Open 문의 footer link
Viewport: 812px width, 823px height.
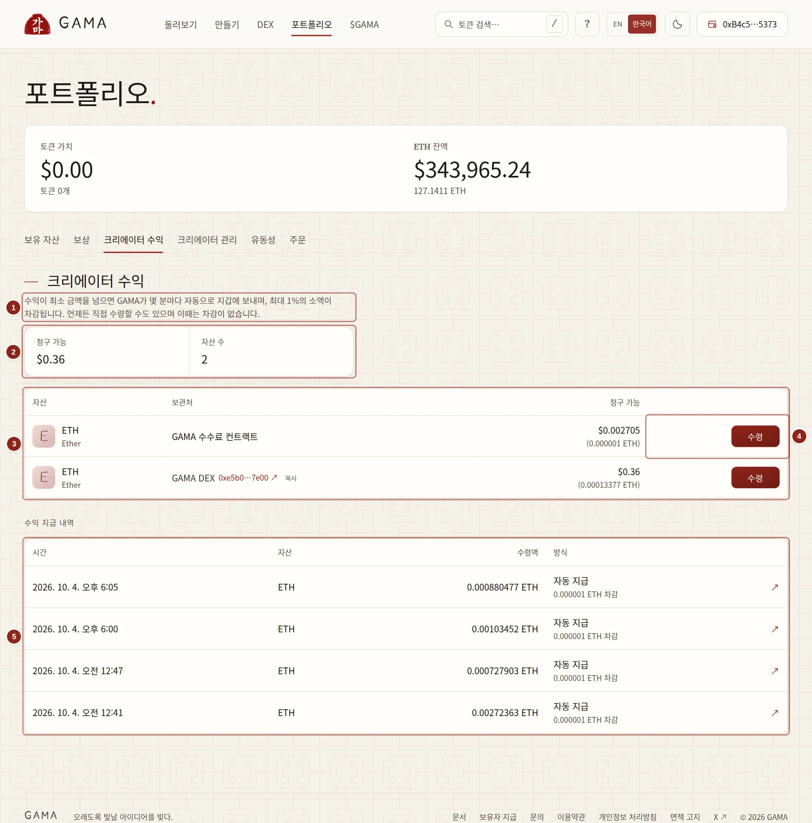[537, 817]
